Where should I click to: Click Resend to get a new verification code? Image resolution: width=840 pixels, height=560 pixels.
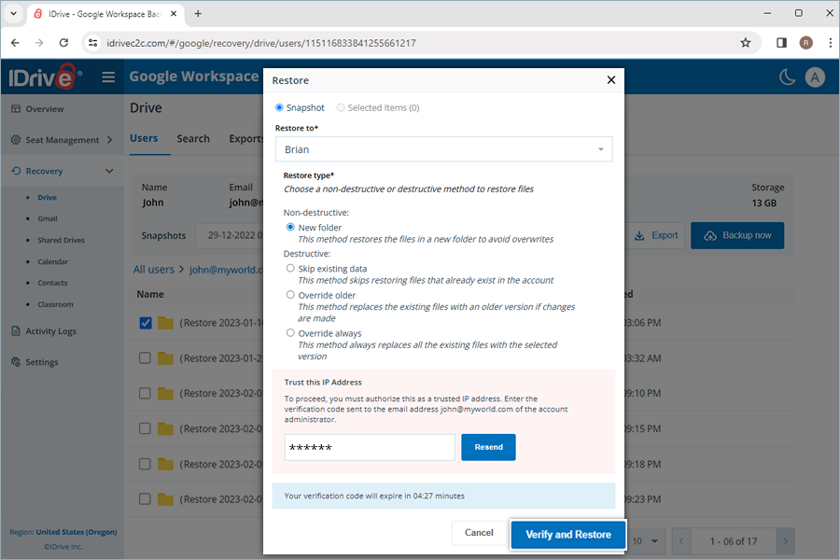point(488,447)
